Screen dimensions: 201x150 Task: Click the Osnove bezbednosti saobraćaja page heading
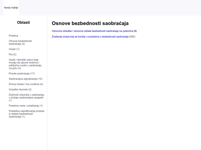(x=90, y=23)
